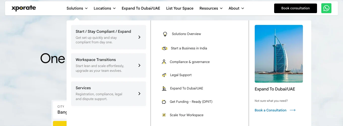Open Expand To Dubai/UAE submenu link

click(187, 88)
